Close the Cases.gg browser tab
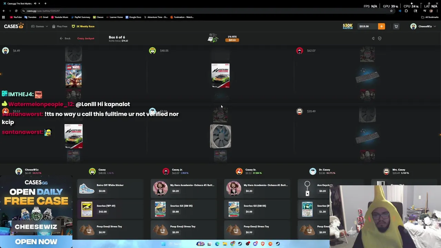This screenshot has height=248, width=441. [40, 3]
